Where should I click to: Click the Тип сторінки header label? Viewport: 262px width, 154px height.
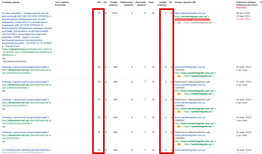[x=62, y=2]
